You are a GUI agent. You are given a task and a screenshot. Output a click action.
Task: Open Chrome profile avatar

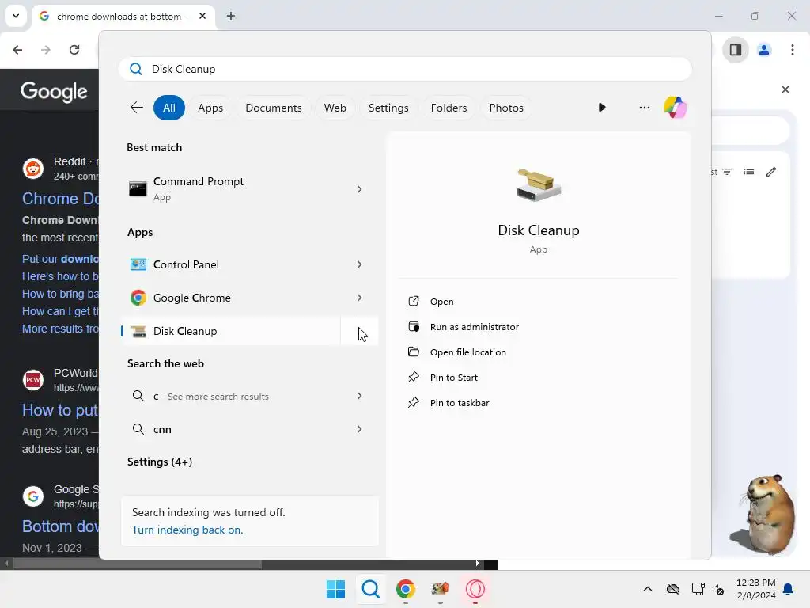pos(764,50)
